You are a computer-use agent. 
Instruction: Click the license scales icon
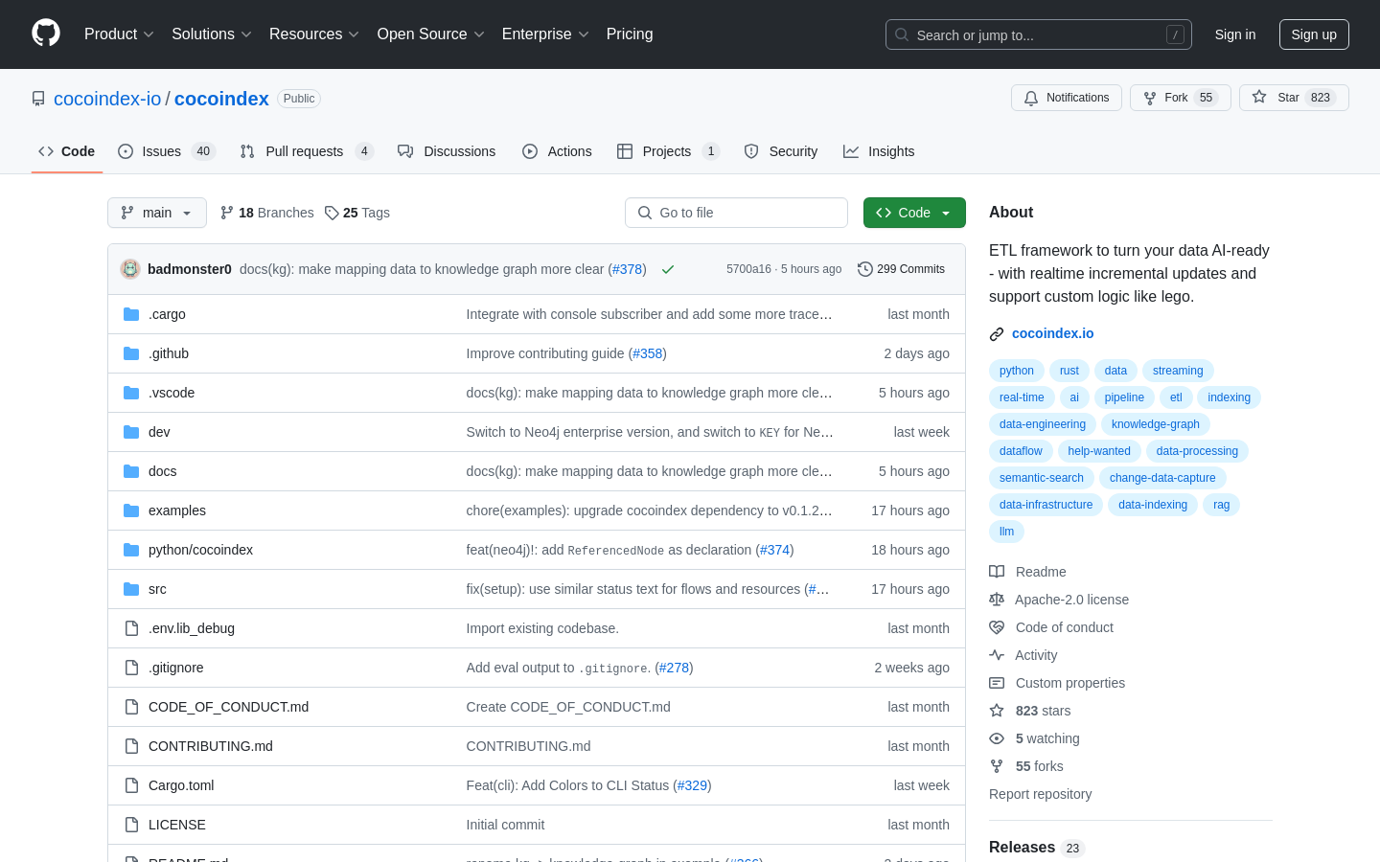tap(997, 600)
